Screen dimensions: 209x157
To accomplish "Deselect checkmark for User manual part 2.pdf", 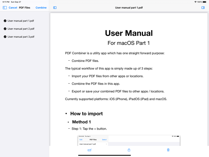I will pos(5,29).
